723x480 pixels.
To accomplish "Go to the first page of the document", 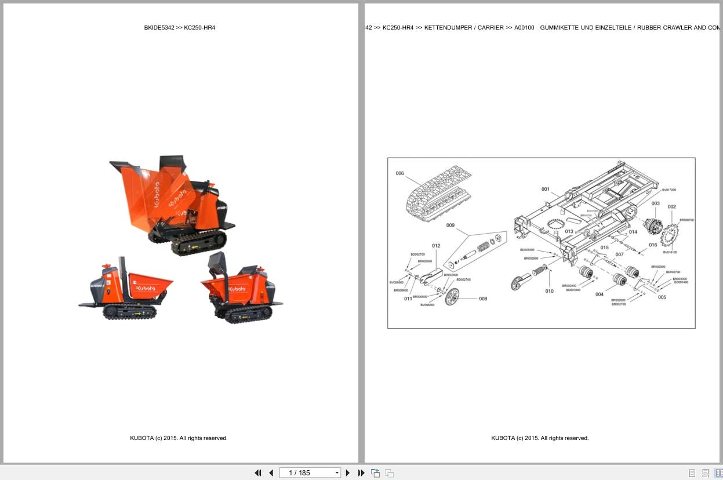I will click(258, 473).
